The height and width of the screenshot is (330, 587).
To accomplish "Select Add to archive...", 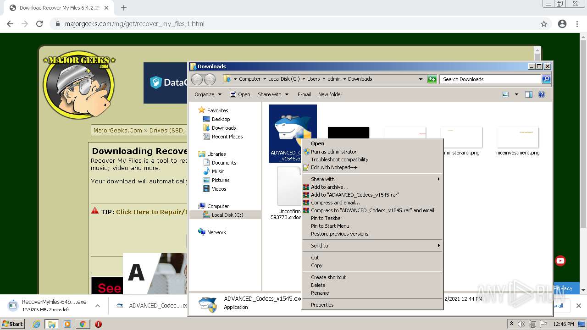I will pyautogui.click(x=372, y=187).
